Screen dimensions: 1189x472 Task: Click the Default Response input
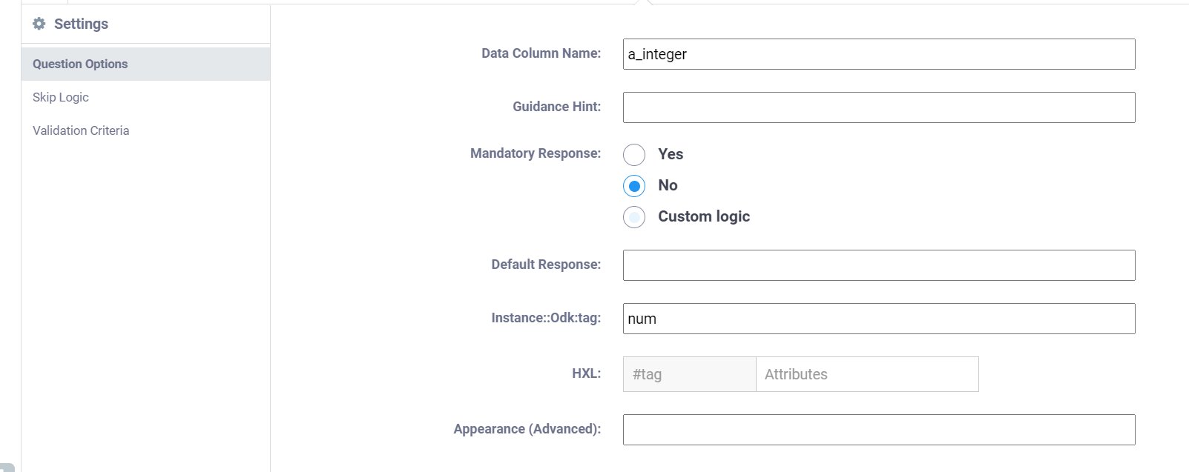tap(879, 265)
